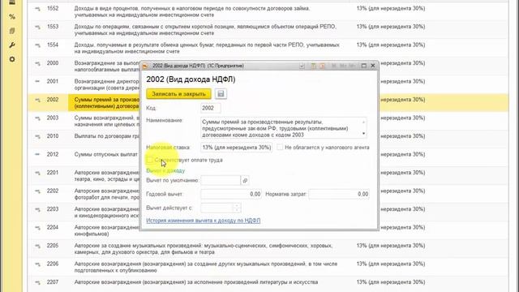
Task: Select list row with code 1554
Action: point(268,48)
